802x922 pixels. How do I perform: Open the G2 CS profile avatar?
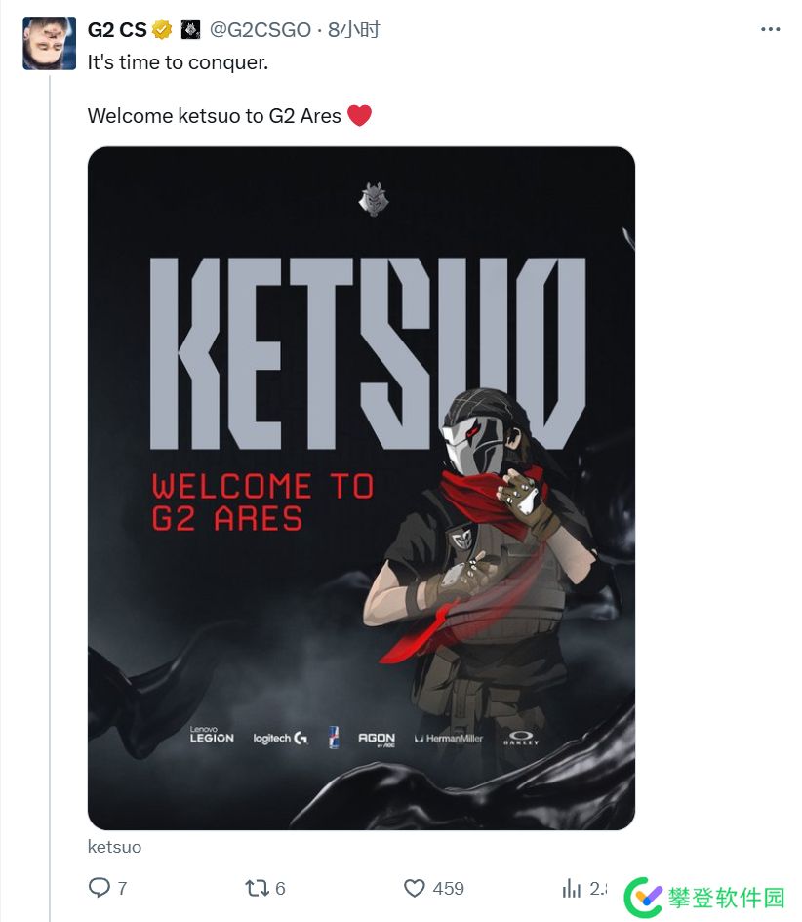(50, 44)
